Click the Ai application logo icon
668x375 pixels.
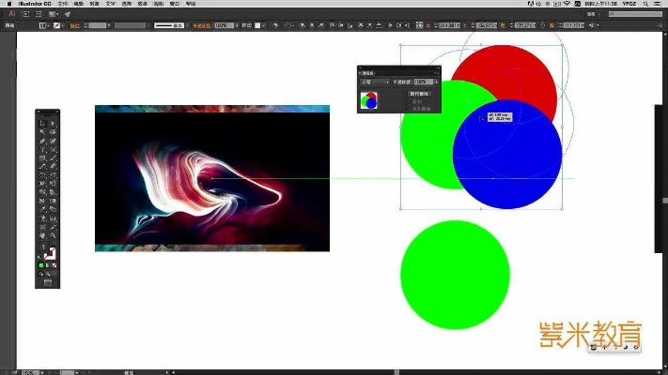click(11, 14)
